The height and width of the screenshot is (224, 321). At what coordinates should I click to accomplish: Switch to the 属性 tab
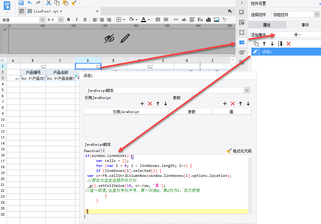coord(267,25)
